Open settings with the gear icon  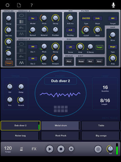coord(7,5)
